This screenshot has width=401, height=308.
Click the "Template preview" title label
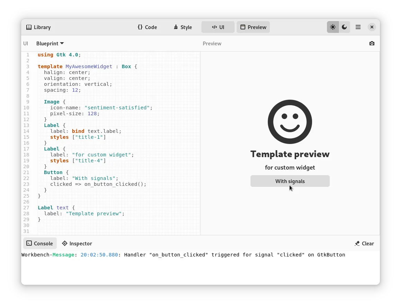290,154
